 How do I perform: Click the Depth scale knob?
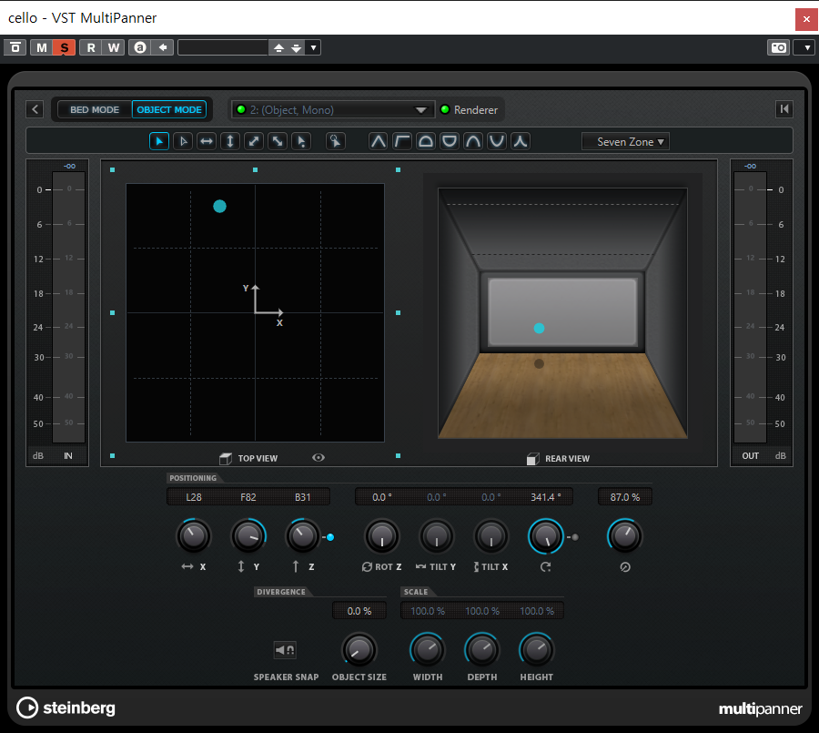pyautogui.click(x=482, y=650)
